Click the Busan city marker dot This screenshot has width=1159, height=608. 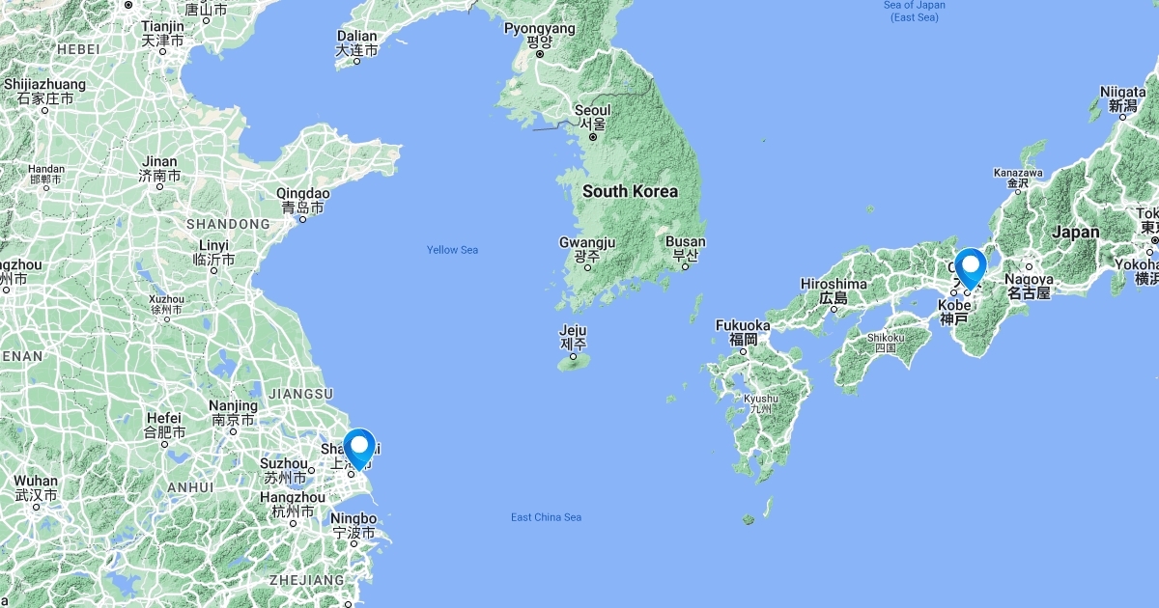[685, 267]
